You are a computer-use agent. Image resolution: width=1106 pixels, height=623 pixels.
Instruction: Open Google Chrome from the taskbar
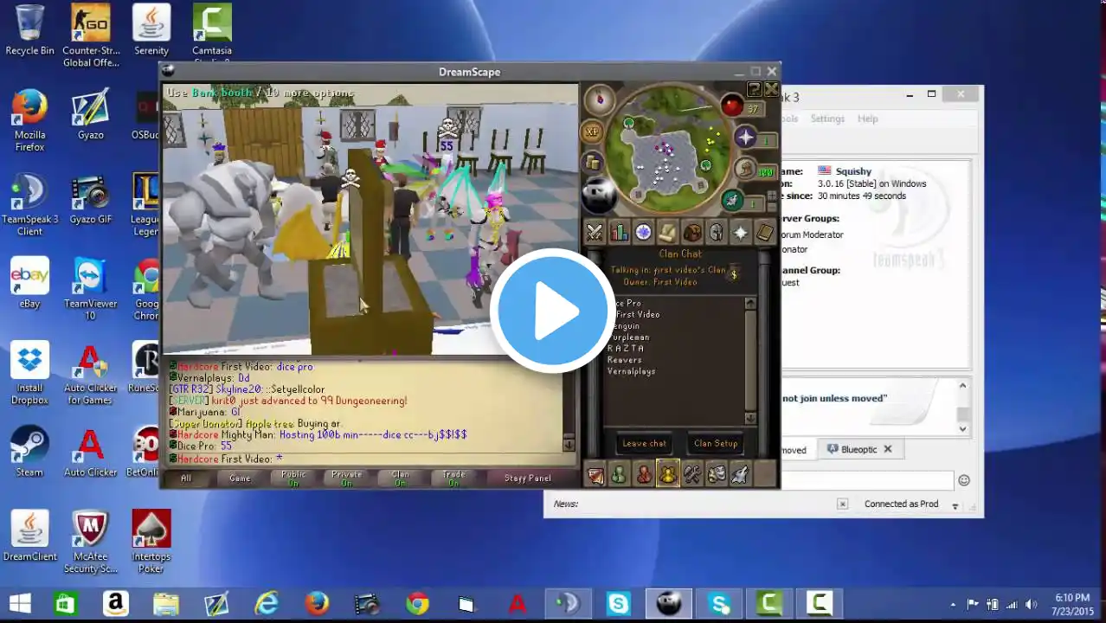tap(418, 603)
